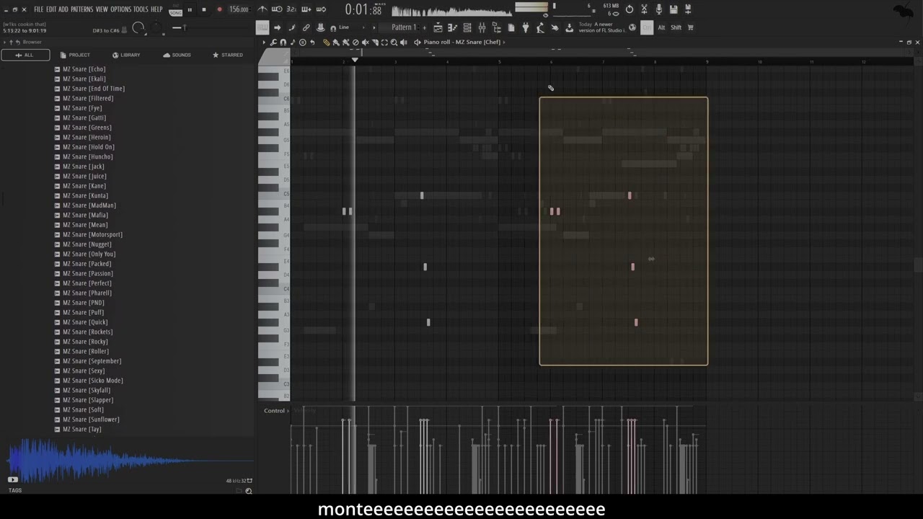The height and width of the screenshot is (519, 923).
Task: Pause playback with the pause button
Action: click(x=190, y=10)
